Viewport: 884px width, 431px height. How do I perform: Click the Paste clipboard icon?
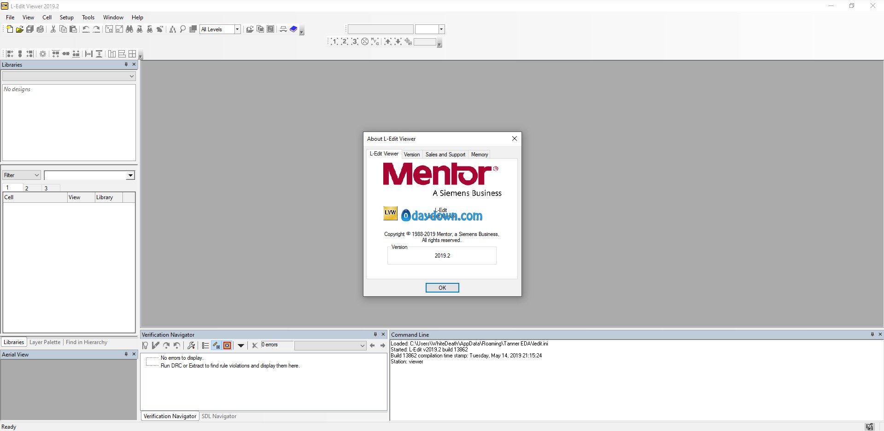click(73, 29)
